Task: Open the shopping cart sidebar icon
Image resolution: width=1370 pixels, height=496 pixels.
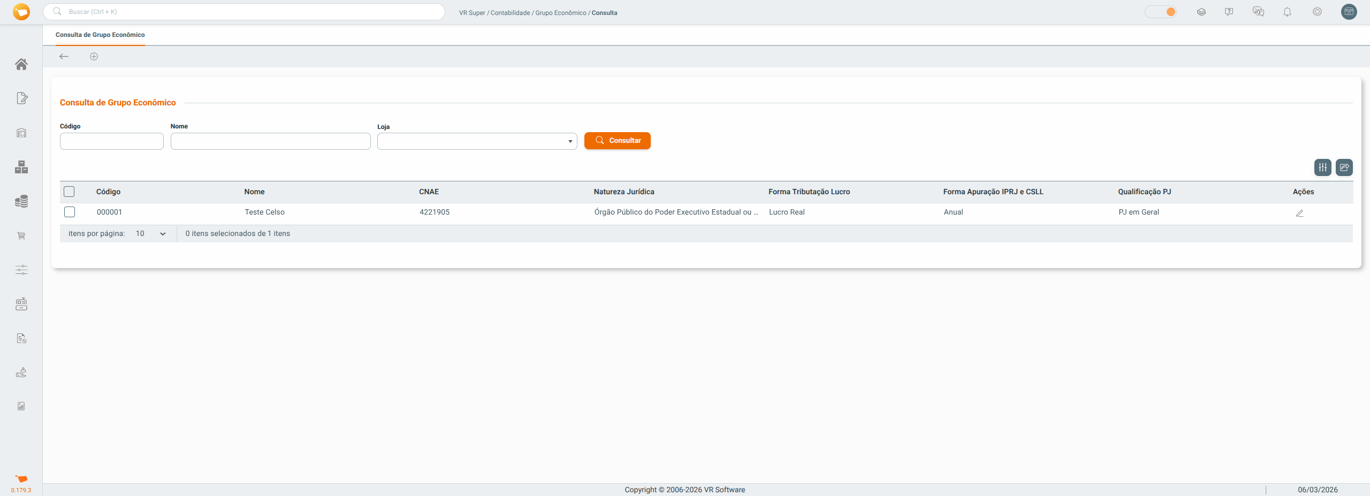Action: pos(21,236)
